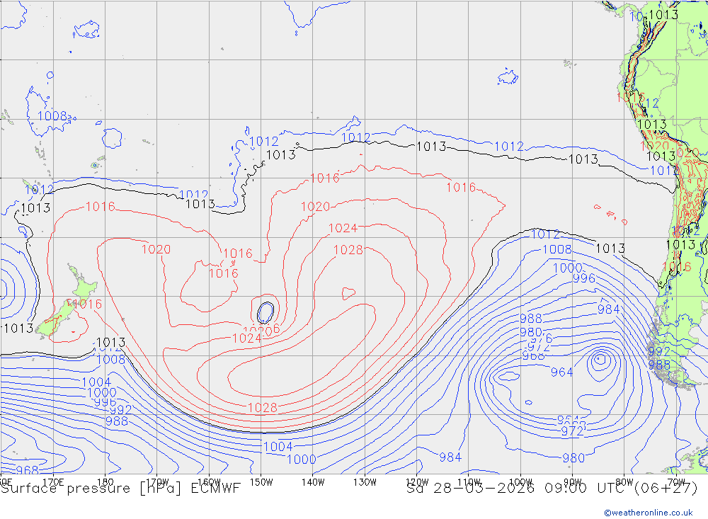Click the 70W longitude label
708x519 pixels.
676,482
